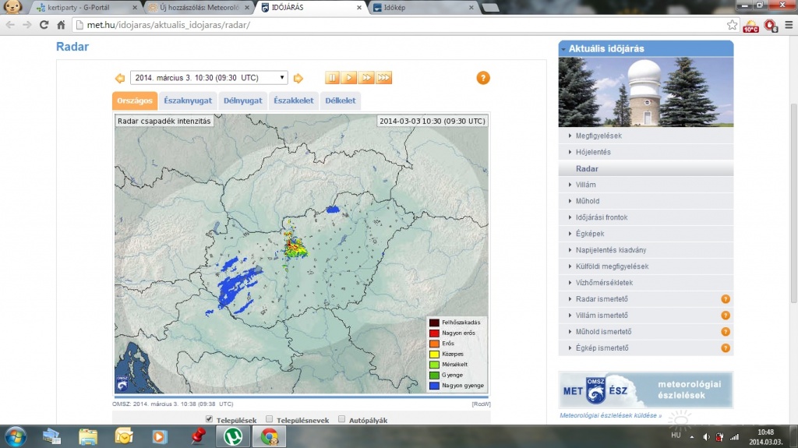Click the Meteorológiai észlelések küldése link
This screenshot has width=798, height=448.
[x=610, y=415]
